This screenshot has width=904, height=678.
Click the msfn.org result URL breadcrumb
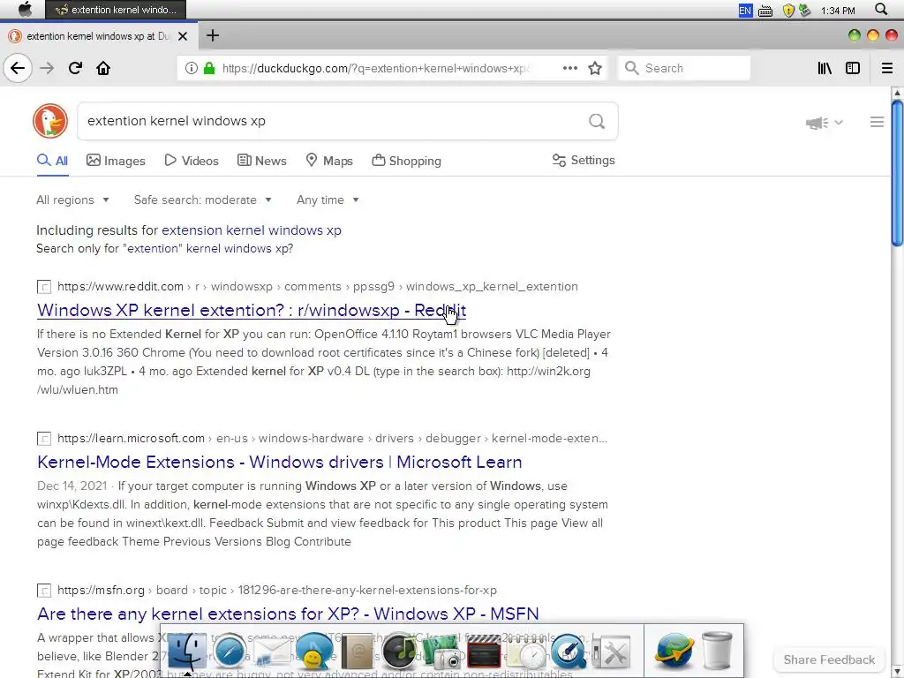(x=276, y=591)
